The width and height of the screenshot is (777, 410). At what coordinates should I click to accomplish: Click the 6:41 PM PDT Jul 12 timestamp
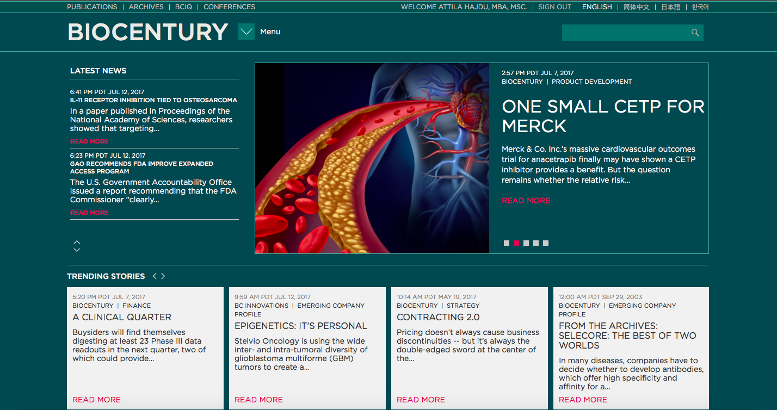[x=107, y=92]
